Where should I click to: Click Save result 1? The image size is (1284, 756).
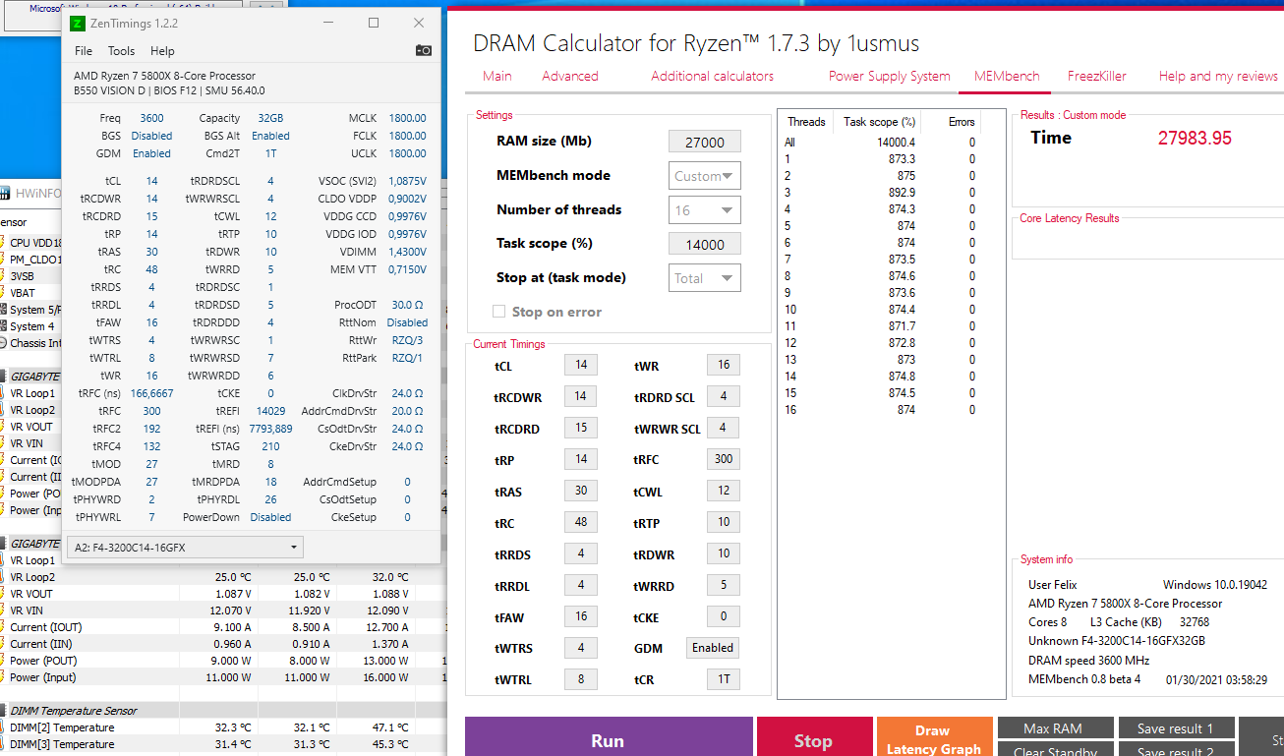[x=1176, y=728]
